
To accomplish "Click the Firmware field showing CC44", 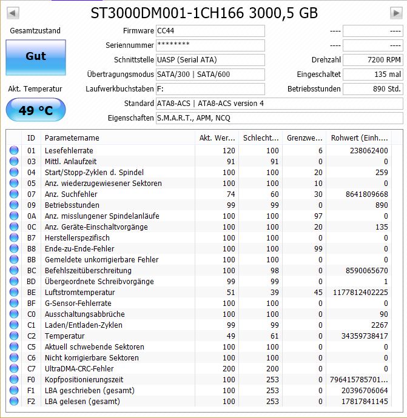I will [210, 31].
